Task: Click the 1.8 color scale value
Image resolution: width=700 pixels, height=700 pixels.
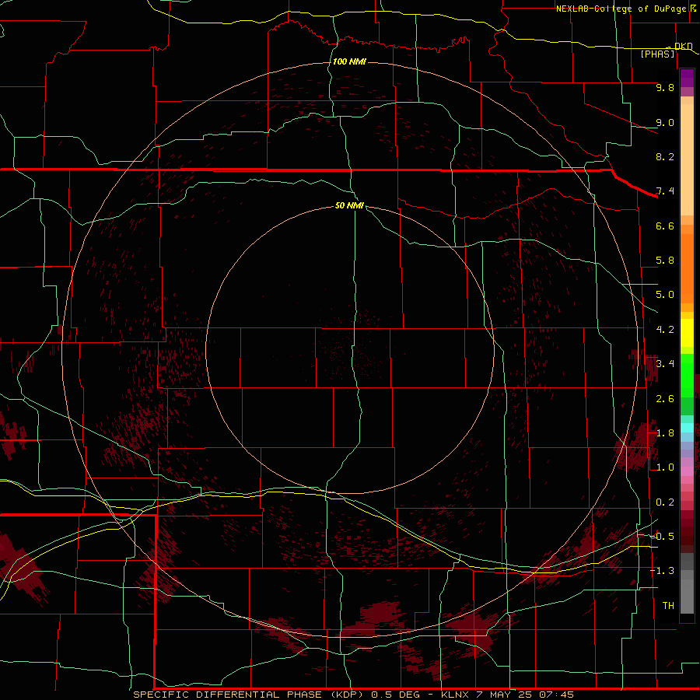Action: click(665, 433)
